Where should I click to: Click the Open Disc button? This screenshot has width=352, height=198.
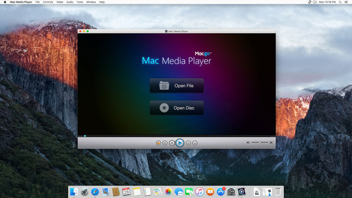coord(177,108)
